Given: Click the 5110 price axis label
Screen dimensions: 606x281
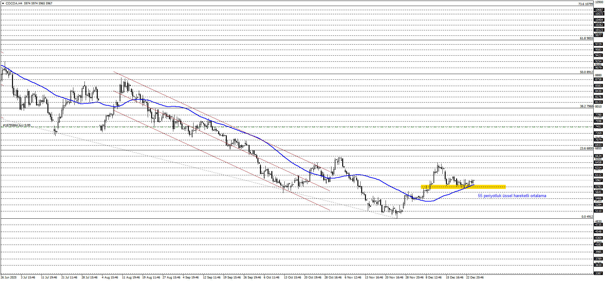Looking at the screenshot, I should pyautogui.click(x=599, y=211).
